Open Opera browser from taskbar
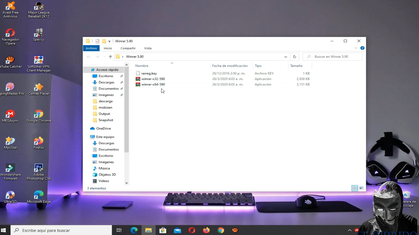 coord(192,230)
